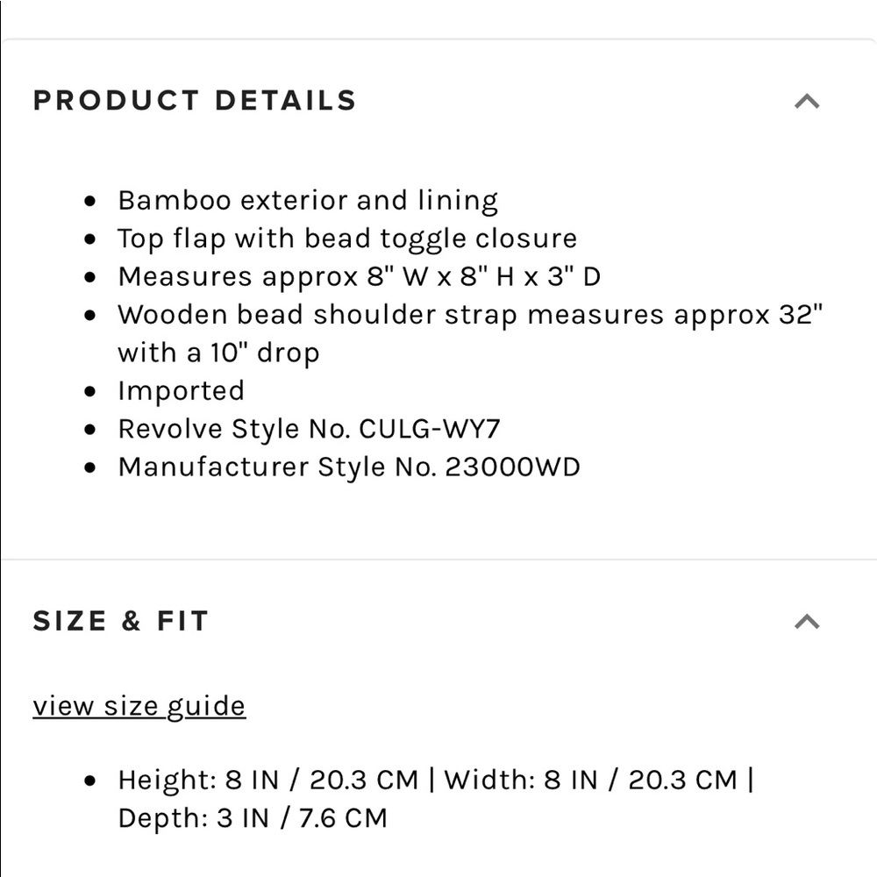Open the view size guide link
The height and width of the screenshot is (877, 877).
click(139, 706)
